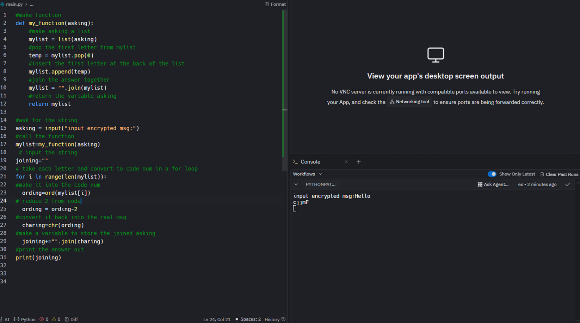Click Clear Past Runs
The width and height of the screenshot is (580, 323).
pyautogui.click(x=559, y=174)
